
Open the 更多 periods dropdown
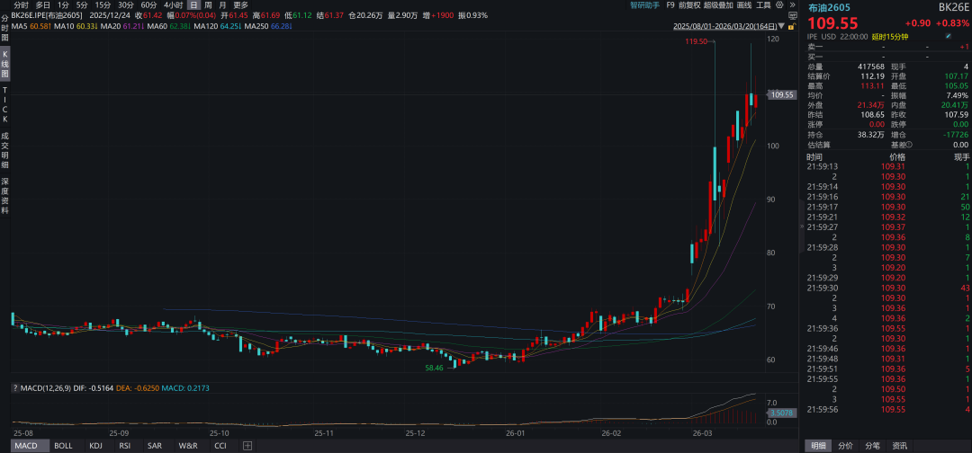click(240, 4)
